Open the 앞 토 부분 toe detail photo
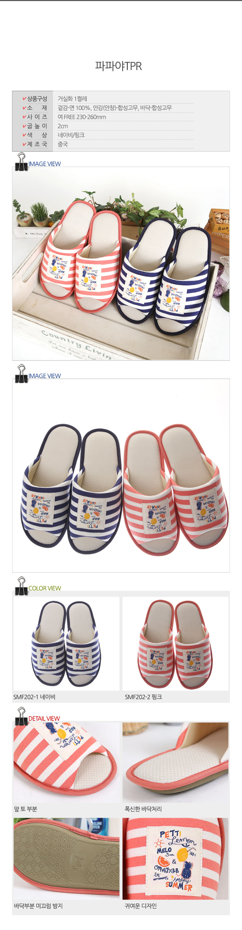 pos(66,762)
